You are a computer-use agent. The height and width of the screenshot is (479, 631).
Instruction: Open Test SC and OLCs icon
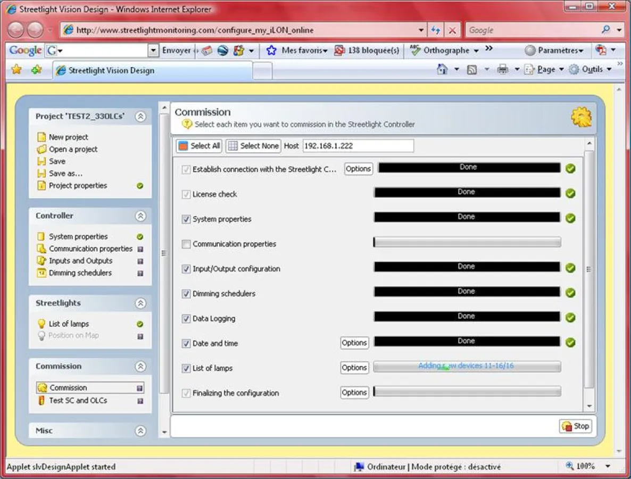click(x=41, y=400)
